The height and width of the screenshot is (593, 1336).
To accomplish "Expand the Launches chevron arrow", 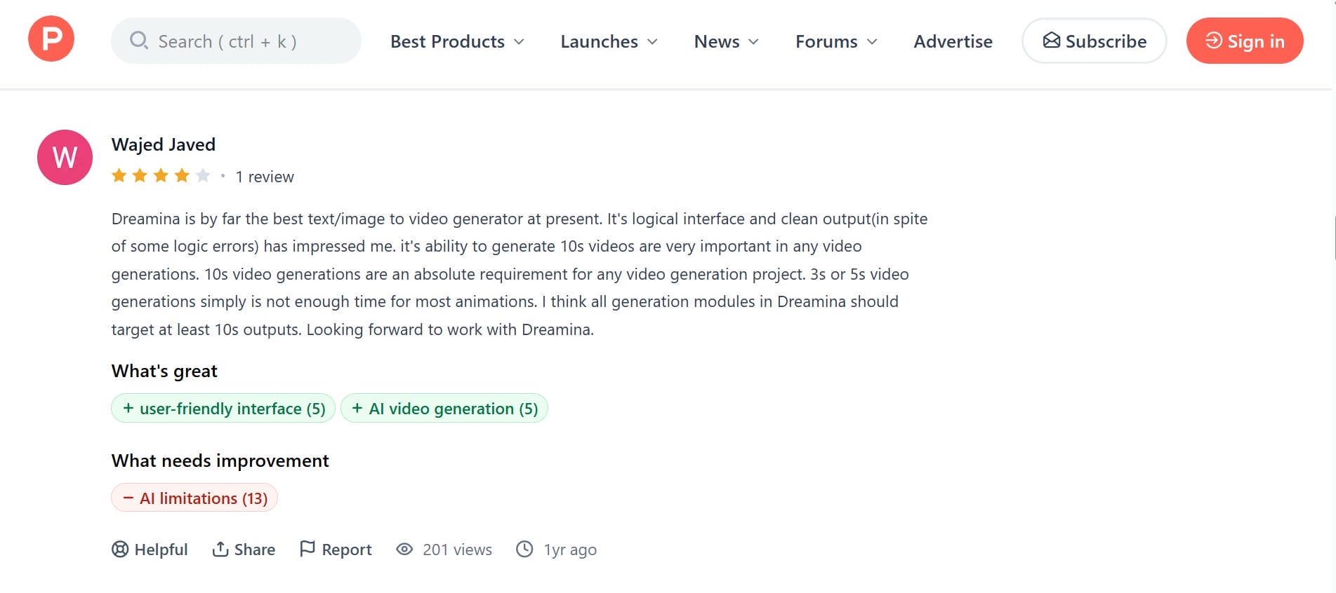I will 652,42.
